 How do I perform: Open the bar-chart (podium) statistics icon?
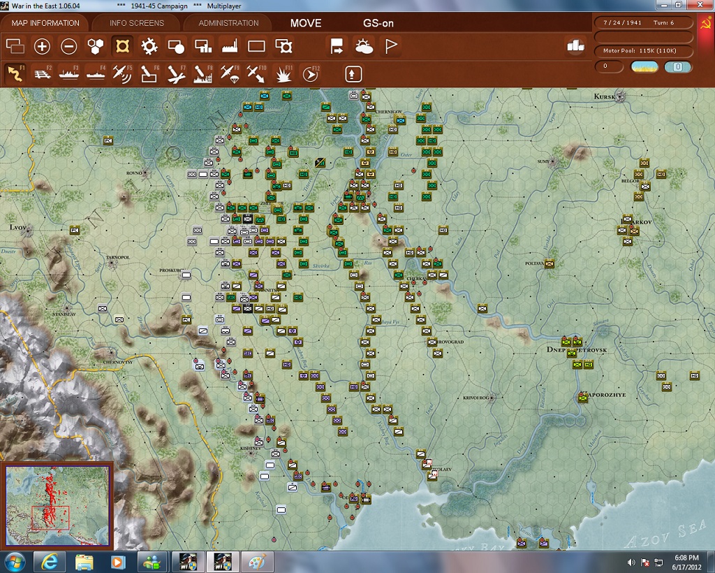575,45
